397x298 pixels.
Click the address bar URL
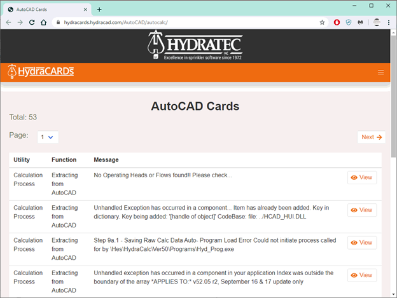[x=116, y=22]
